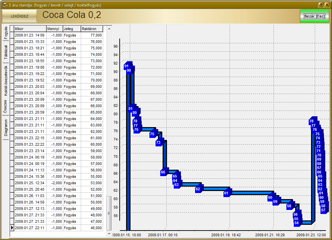Viewport: 332px width, 240px height.
Task: Click cell 2009.01.26. 14:58
Action: pos(30,202)
